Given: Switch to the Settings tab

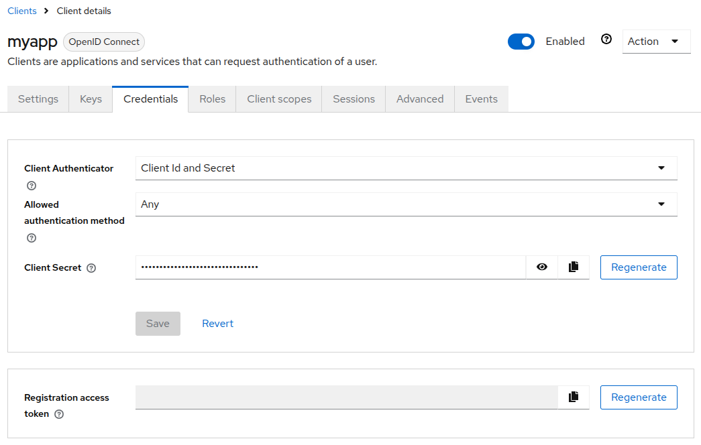Looking at the screenshot, I should pos(38,99).
